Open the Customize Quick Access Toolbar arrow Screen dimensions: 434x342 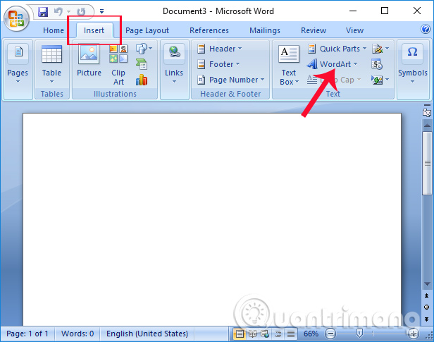pos(101,11)
